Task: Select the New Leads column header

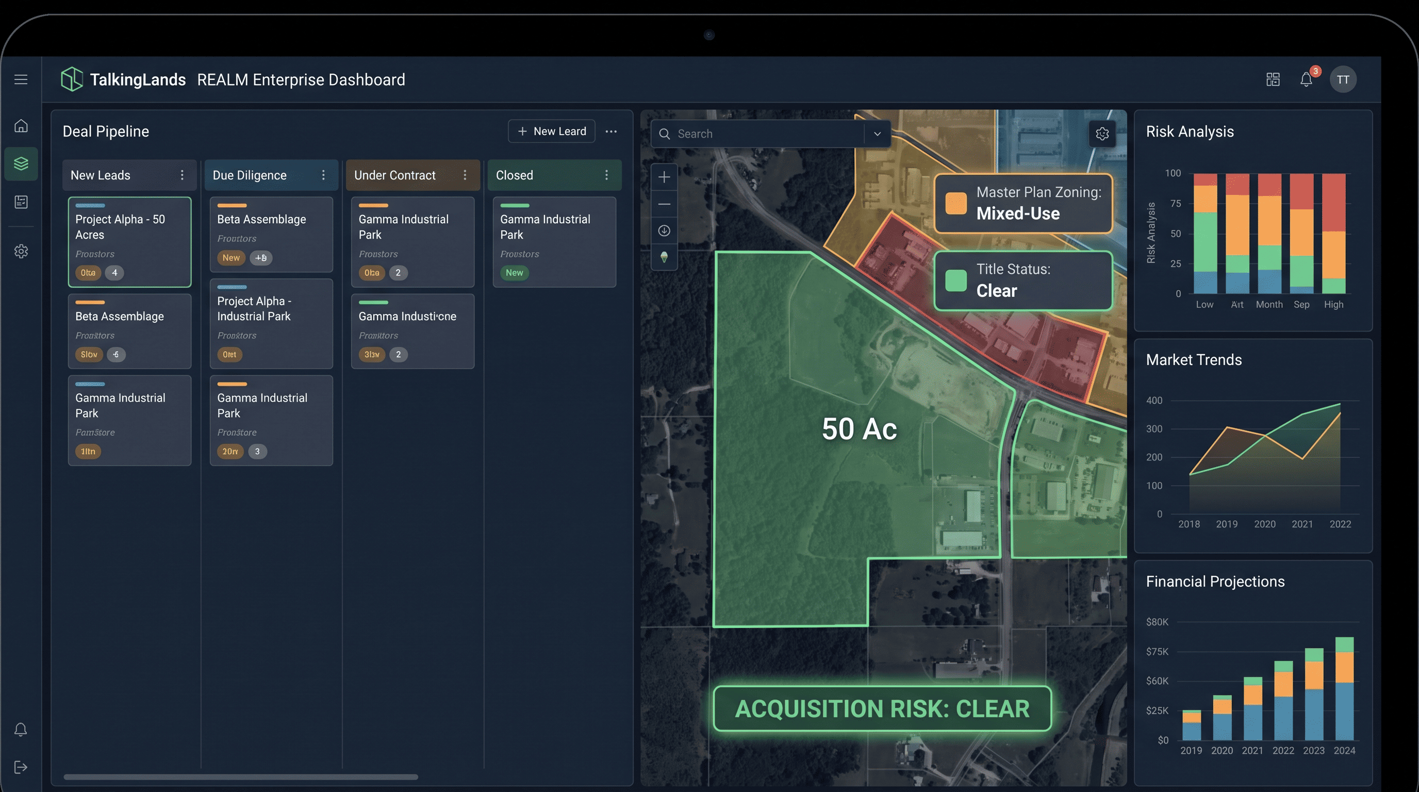Action: click(x=129, y=175)
